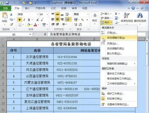Choose Rename Sheet menu item

[119, 73]
